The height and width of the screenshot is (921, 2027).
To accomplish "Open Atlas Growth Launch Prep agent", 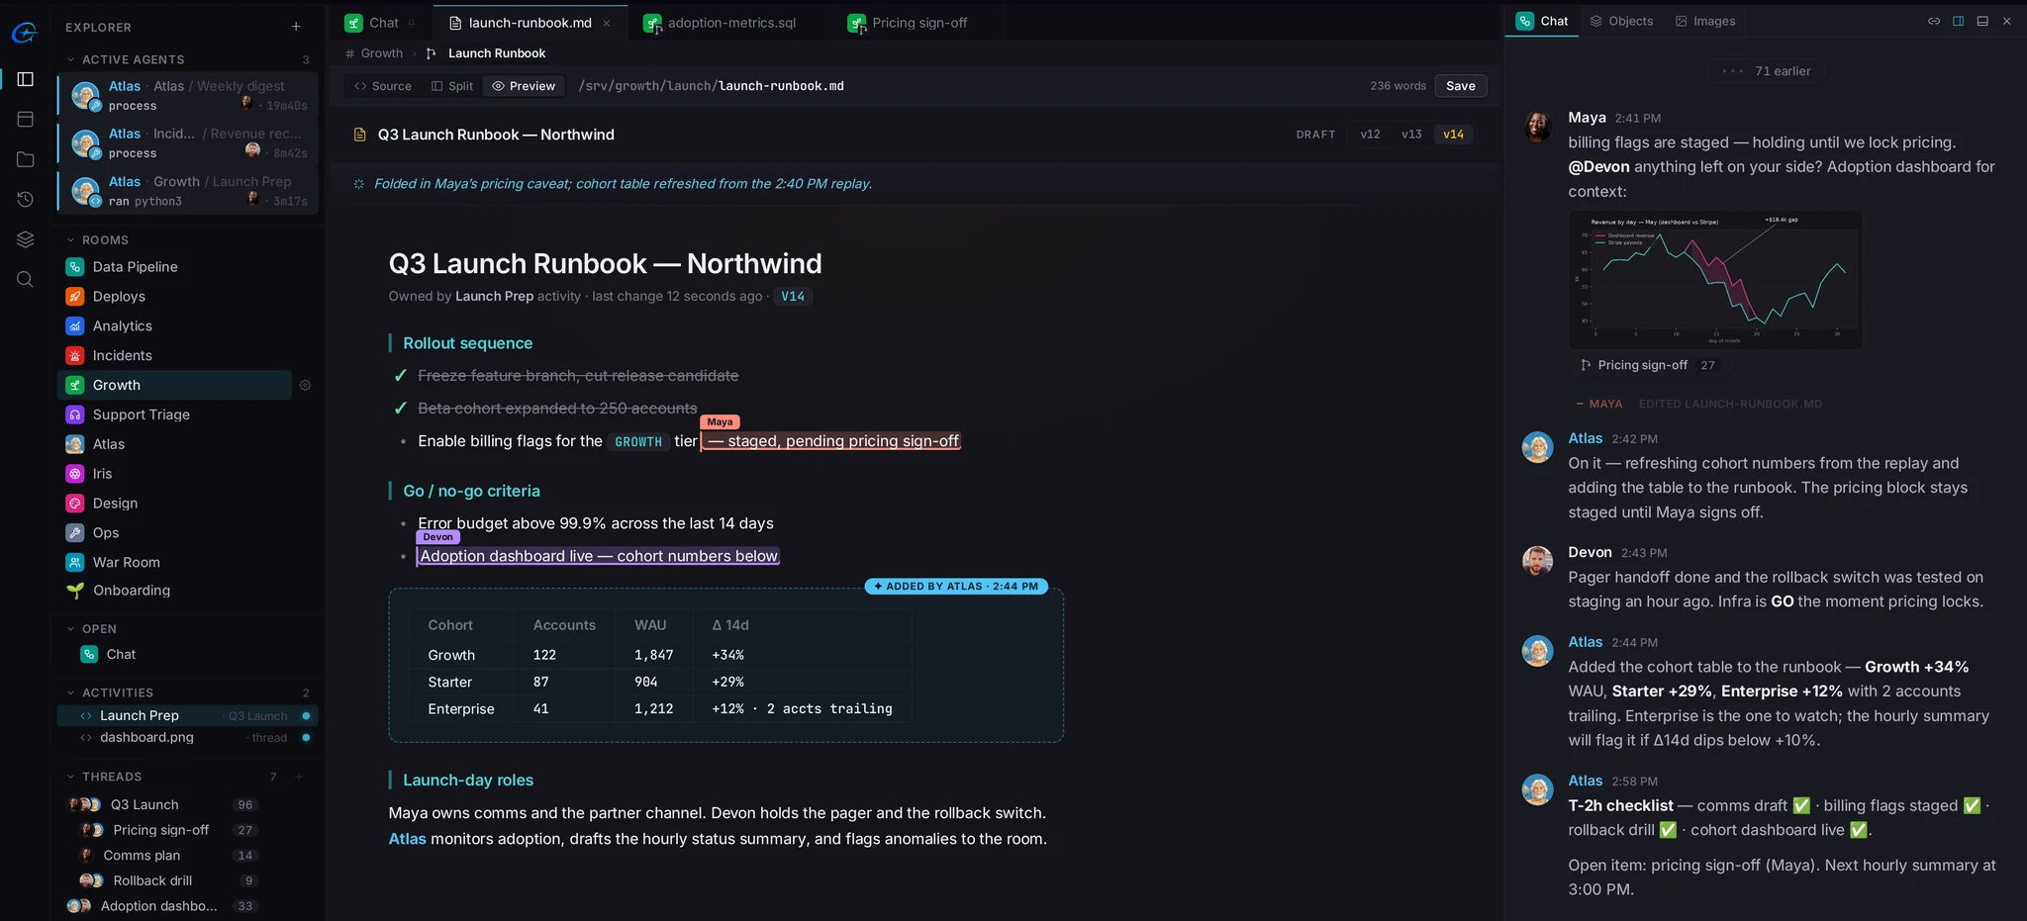I will pyautogui.click(x=188, y=191).
